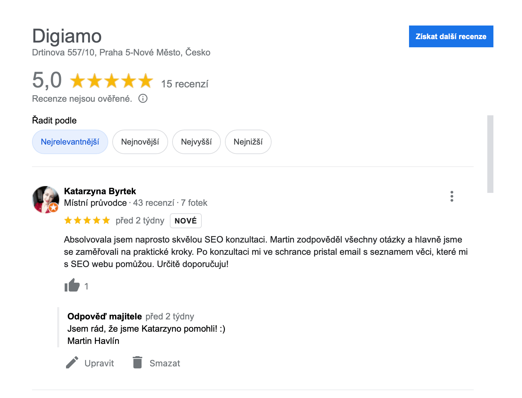
Task: Like the review with the thumbs-up icon
Action: [x=72, y=285]
